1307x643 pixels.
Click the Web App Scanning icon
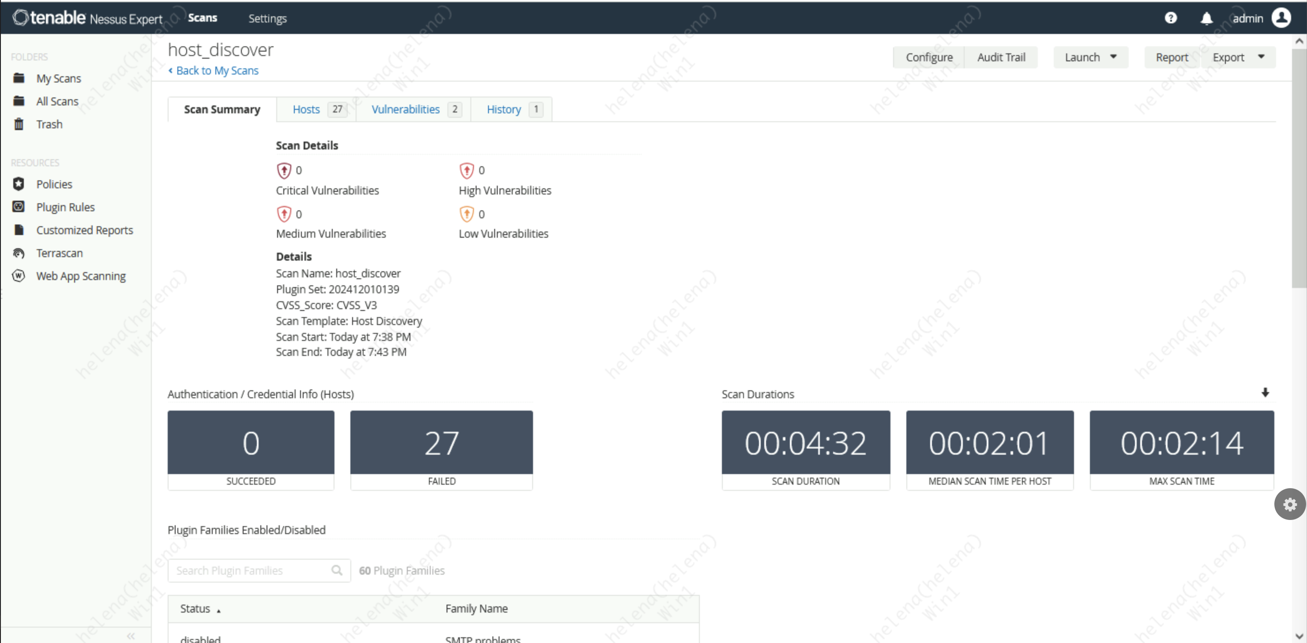point(19,276)
